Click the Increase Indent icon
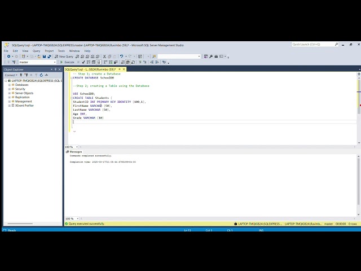361x271 pixels. coord(157,62)
